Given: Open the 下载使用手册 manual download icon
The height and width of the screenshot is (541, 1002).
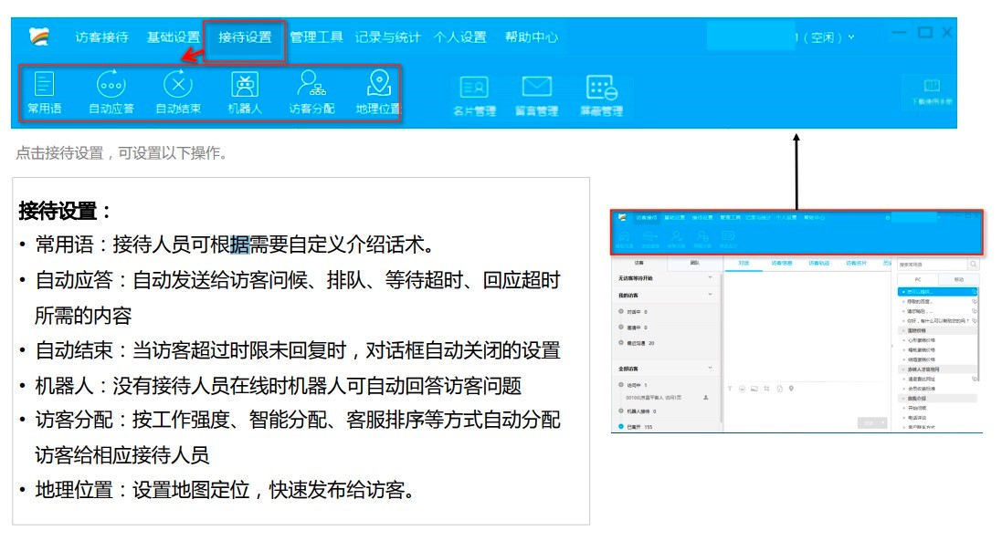Looking at the screenshot, I should pos(932,92).
